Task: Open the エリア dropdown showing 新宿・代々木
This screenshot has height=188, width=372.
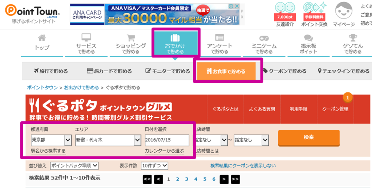Action: pos(108,140)
